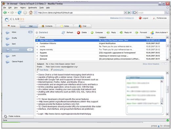Click the Compose icon
172x130 pixels.
pyautogui.click(x=92, y=32)
